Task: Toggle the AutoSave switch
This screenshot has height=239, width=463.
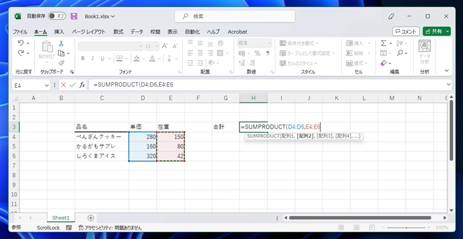Action: tap(57, 16)
